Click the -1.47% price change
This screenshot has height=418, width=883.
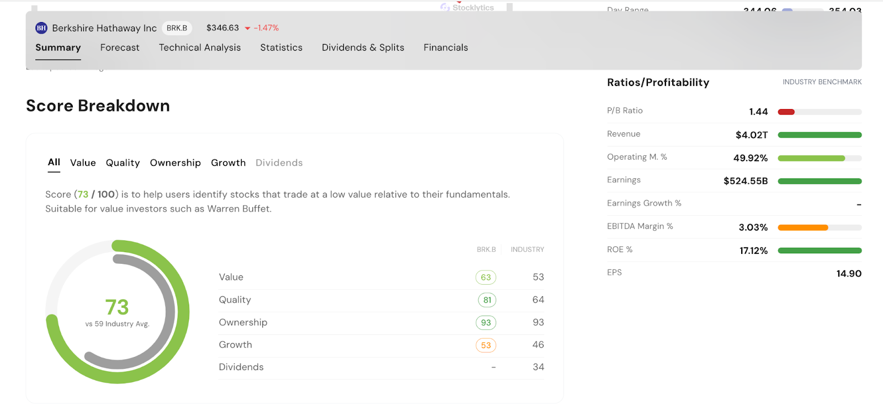tap(266, 28)
